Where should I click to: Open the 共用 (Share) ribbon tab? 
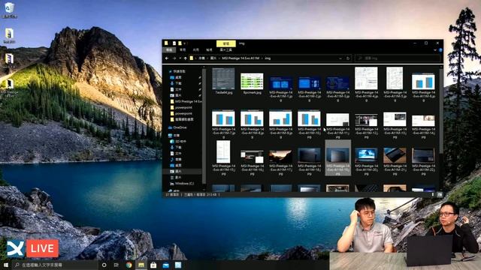coord(195,49)
